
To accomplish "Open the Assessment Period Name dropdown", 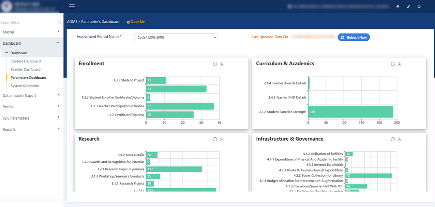I will tap(176, 37).
